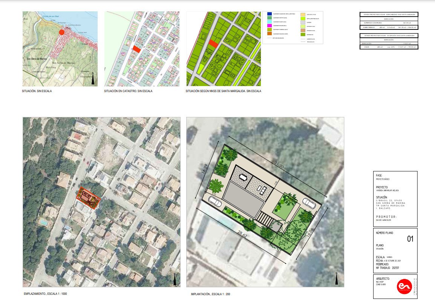Click the white car on the plot's left side
This screenshot has height=308, width=435.
215,202
